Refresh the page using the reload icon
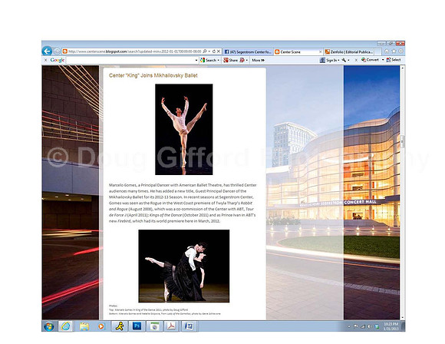The image size is (445, 344). (214, 51)
